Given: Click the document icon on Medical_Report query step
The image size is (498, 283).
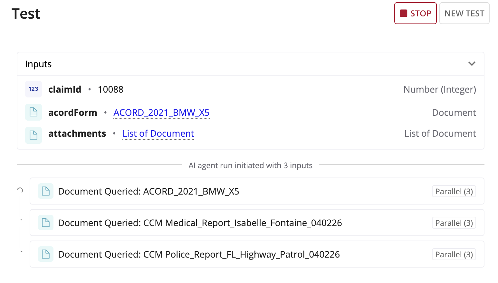Looking at the screenshot, I should [x=46, y=223].
